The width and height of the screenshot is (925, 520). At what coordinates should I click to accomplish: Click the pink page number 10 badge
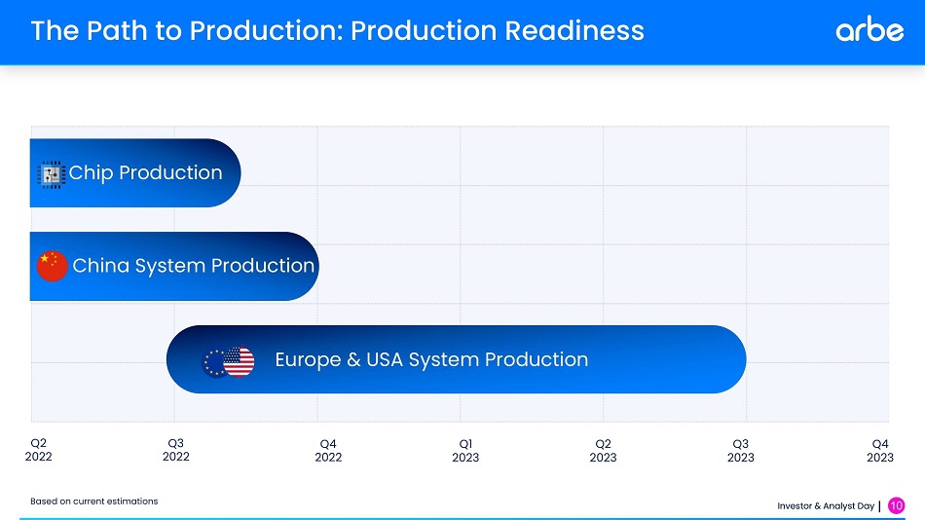pos(896,505)
